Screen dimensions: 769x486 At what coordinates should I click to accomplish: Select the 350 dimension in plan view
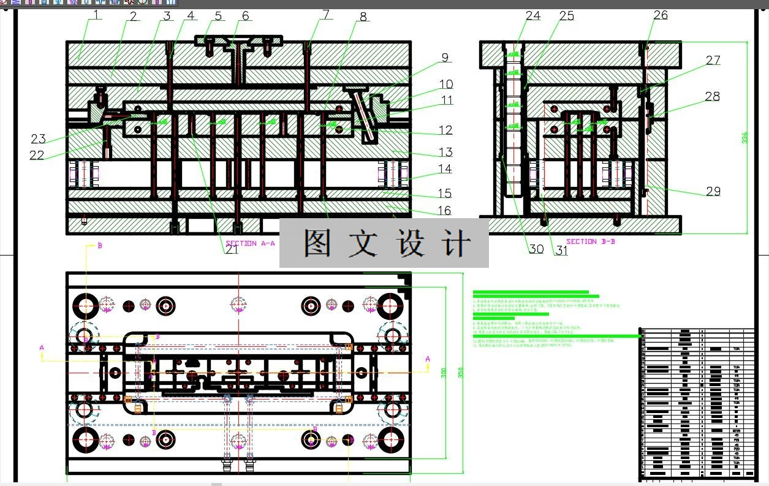point(460,372)
